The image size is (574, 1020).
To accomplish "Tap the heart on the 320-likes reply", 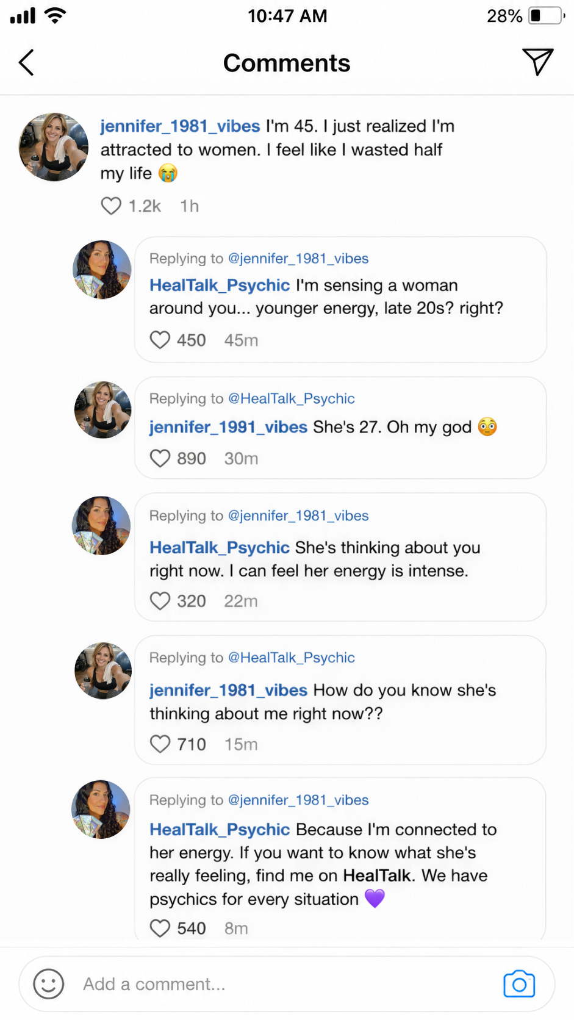I will pos(160,601).
